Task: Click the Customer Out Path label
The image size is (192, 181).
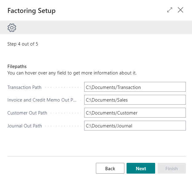Action: pyautogui.click(x=27, y=113)
